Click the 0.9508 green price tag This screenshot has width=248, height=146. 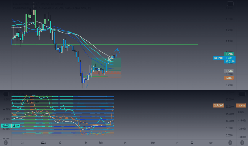229,54
